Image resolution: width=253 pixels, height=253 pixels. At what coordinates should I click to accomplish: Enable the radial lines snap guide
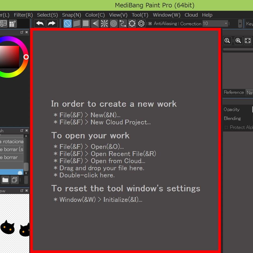pyautogui.click(x=104, y=23)
